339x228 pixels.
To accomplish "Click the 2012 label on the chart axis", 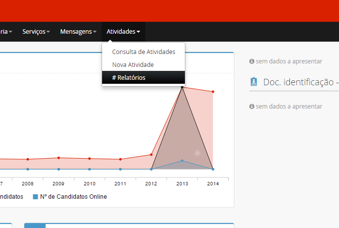I will click(x=151, y=183).
